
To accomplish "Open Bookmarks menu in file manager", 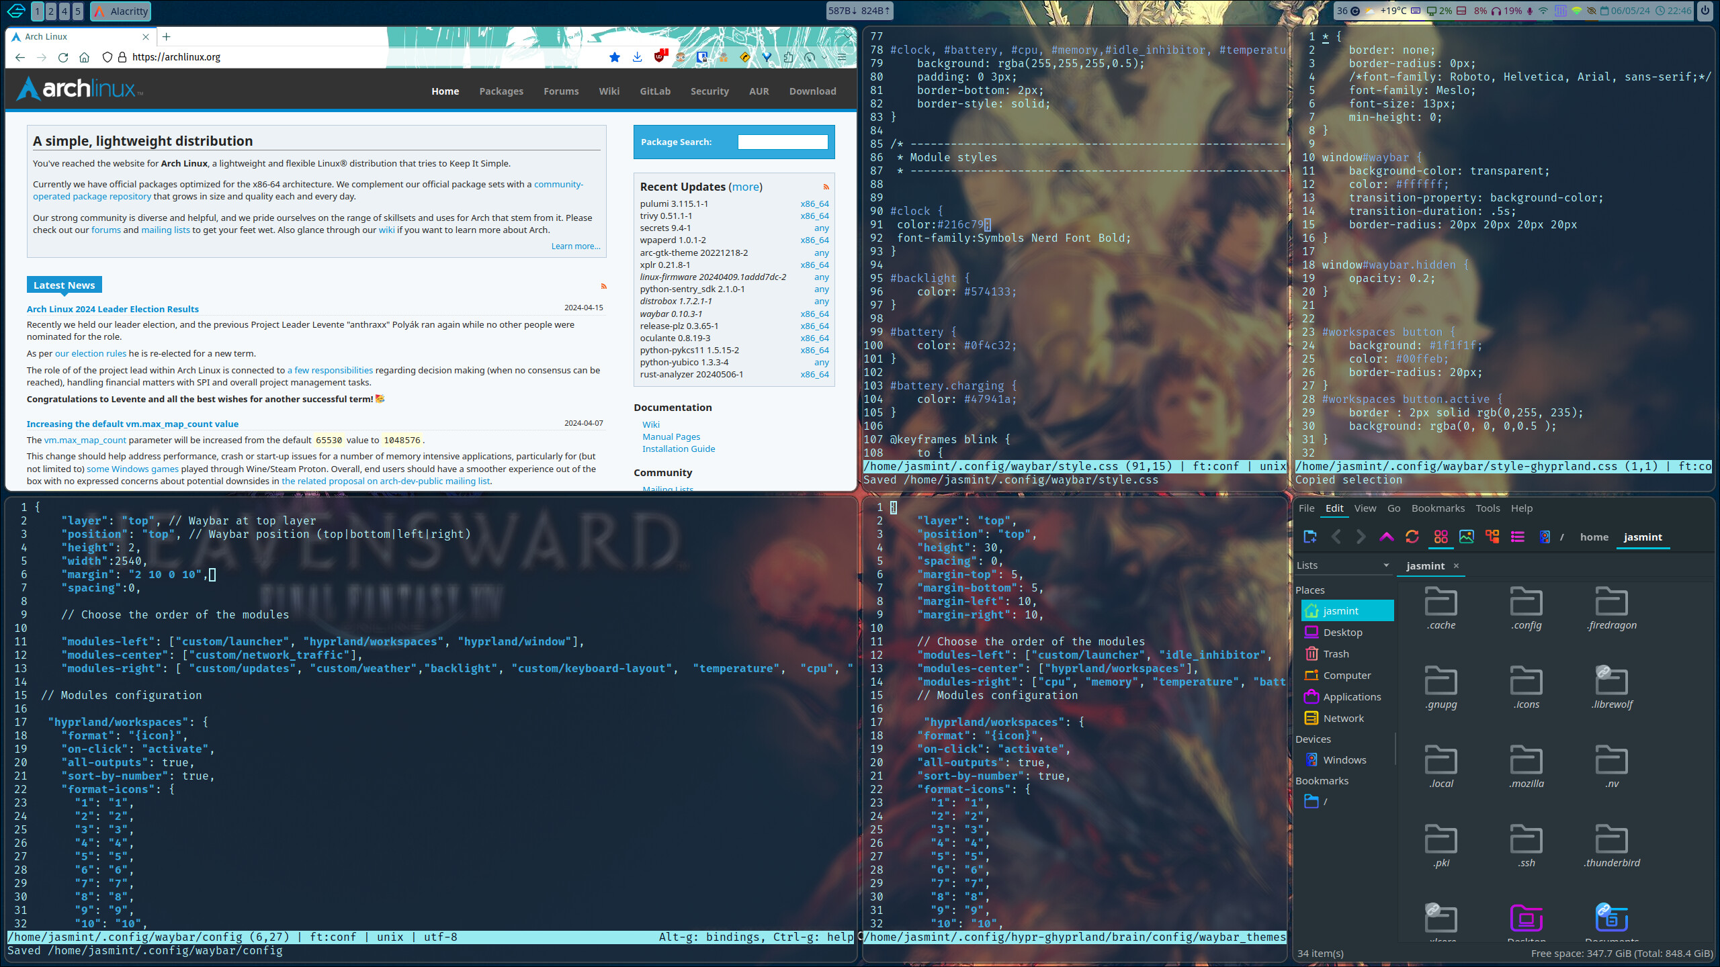I will [x=1438, y=508].
